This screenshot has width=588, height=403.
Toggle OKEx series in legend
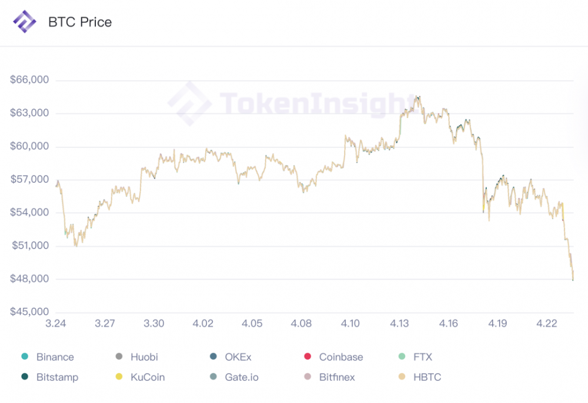(238, 357)
